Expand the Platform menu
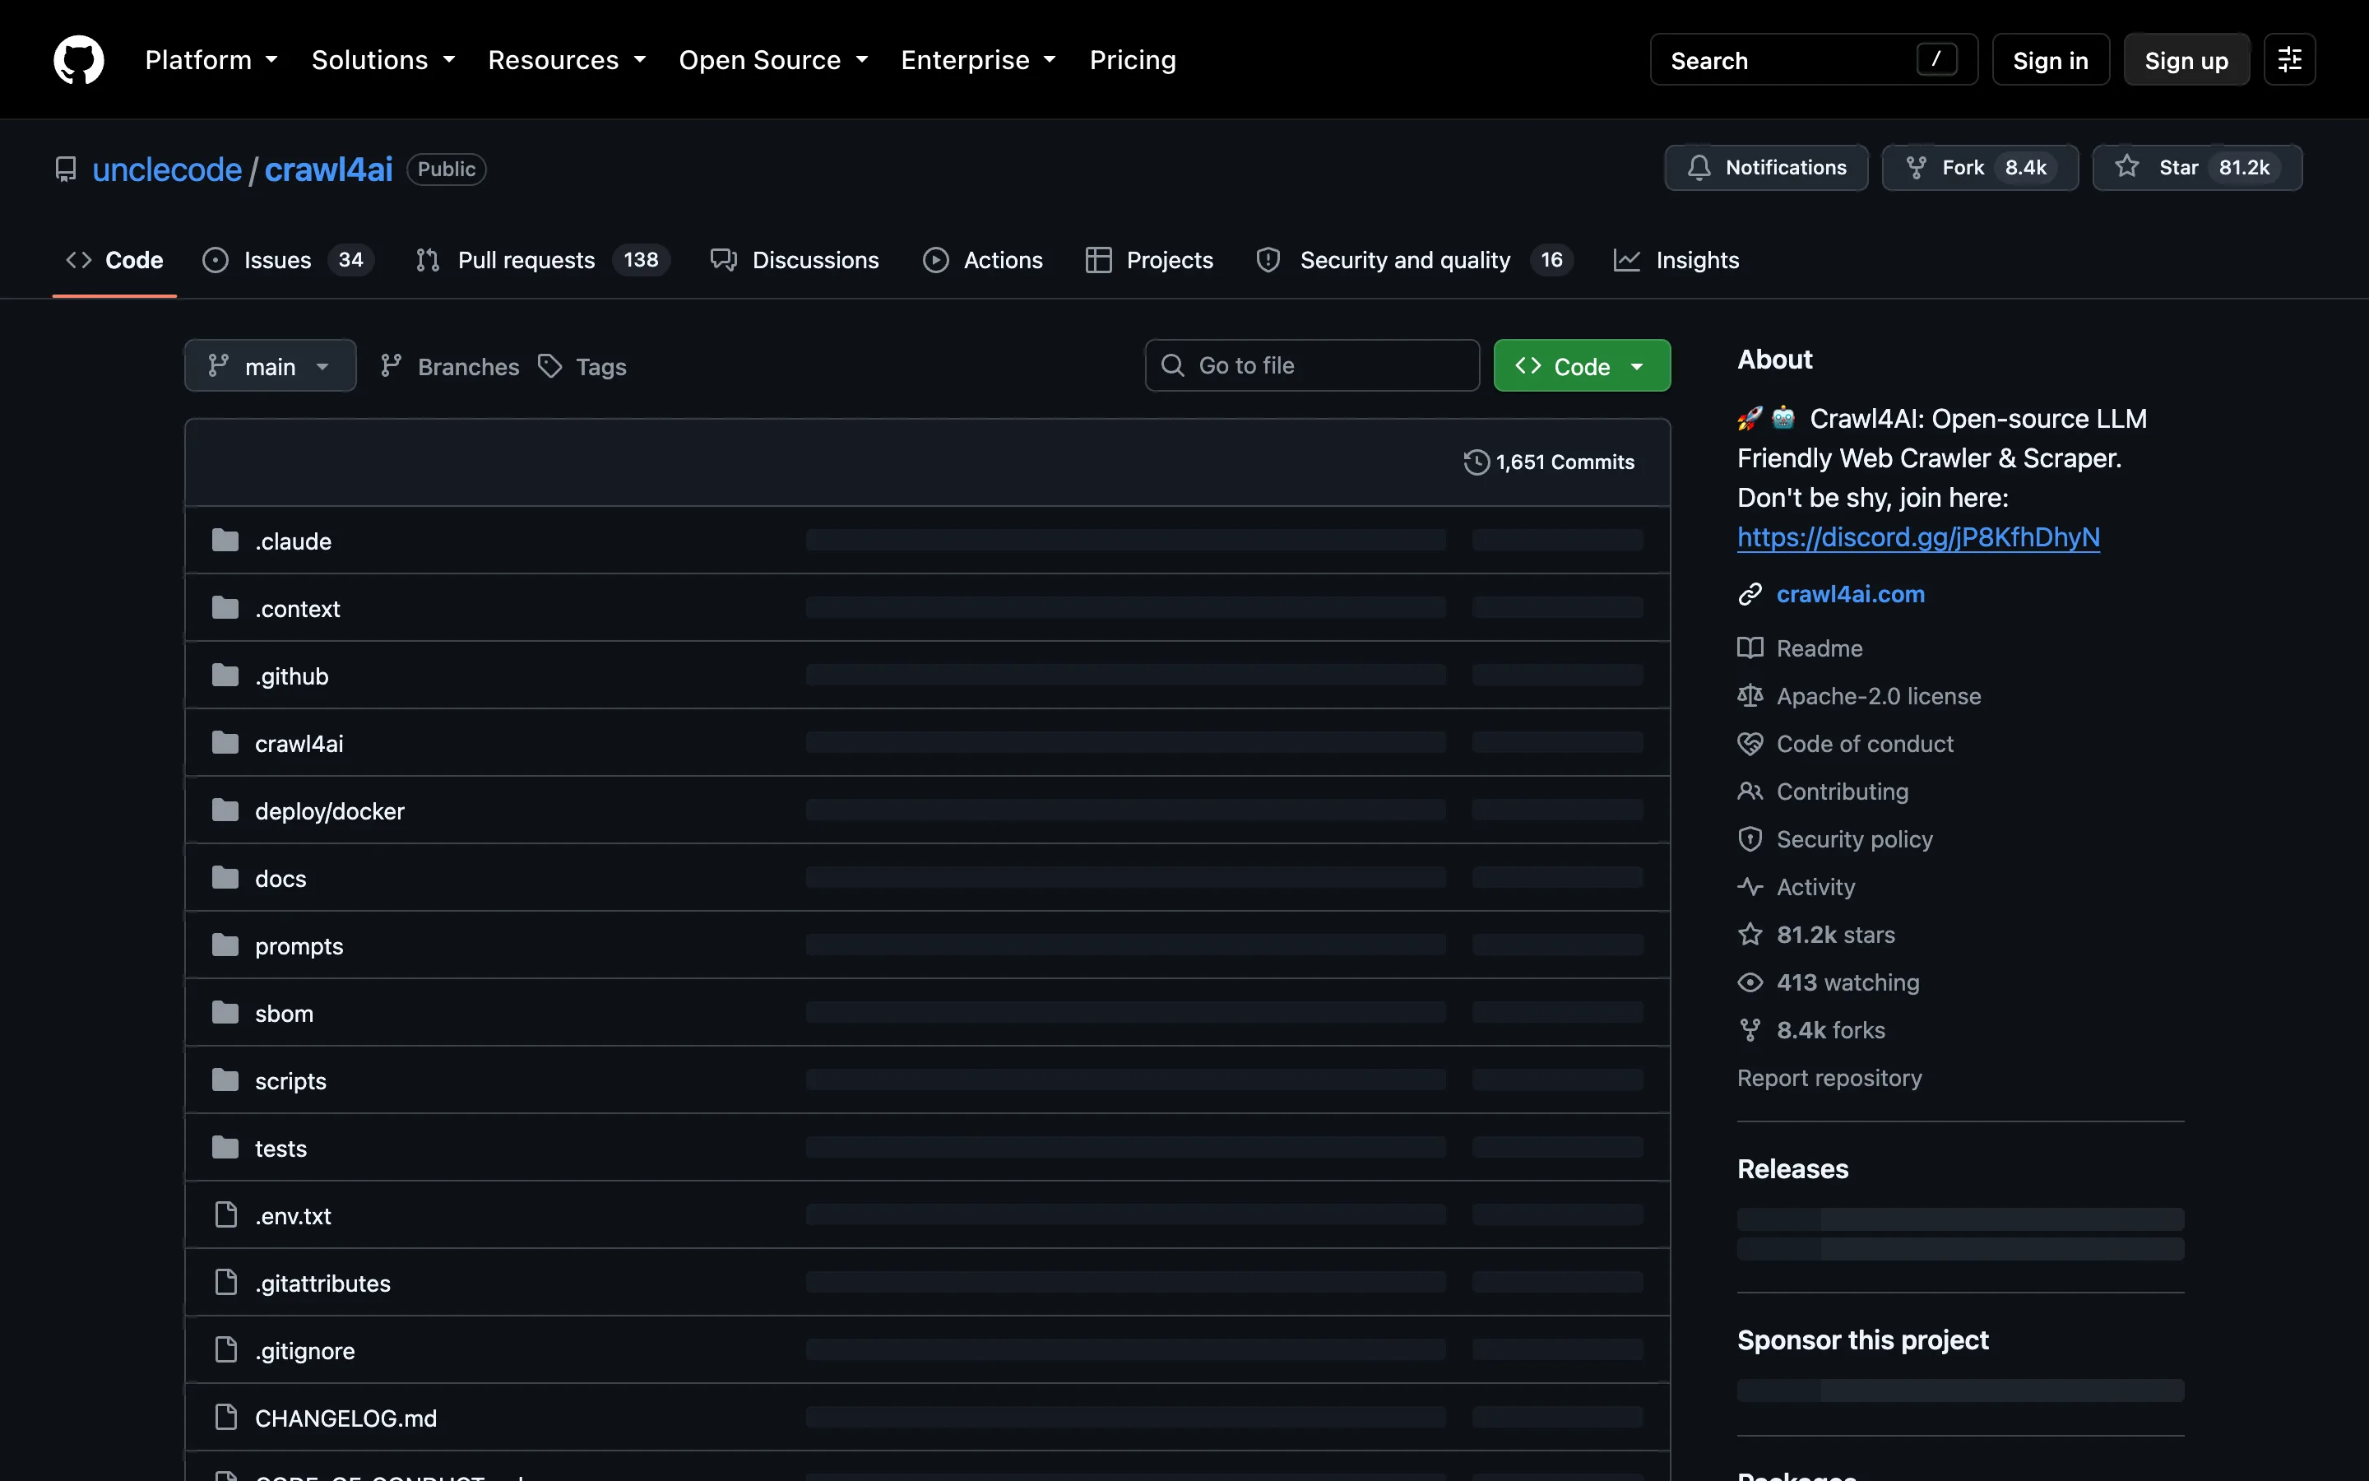Viewport: 2369px width, 1481px height. point(211,60)
